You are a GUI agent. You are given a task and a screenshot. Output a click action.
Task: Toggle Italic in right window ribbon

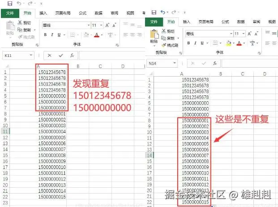195,43
